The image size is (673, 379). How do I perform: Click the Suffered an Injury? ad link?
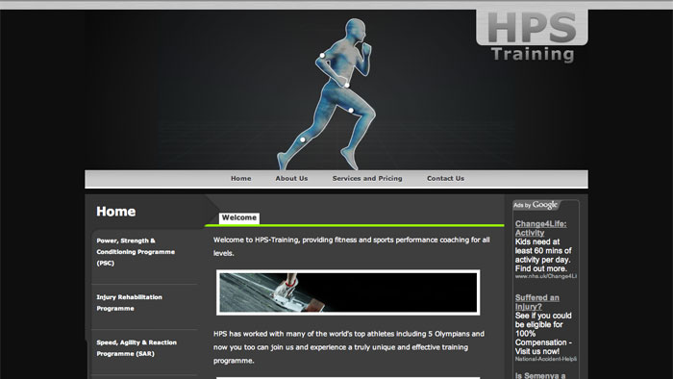point(536,302)
